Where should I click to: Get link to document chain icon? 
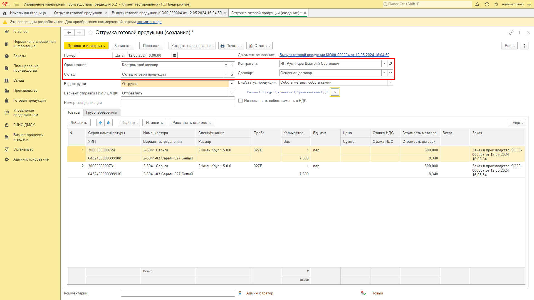[511, 32]
